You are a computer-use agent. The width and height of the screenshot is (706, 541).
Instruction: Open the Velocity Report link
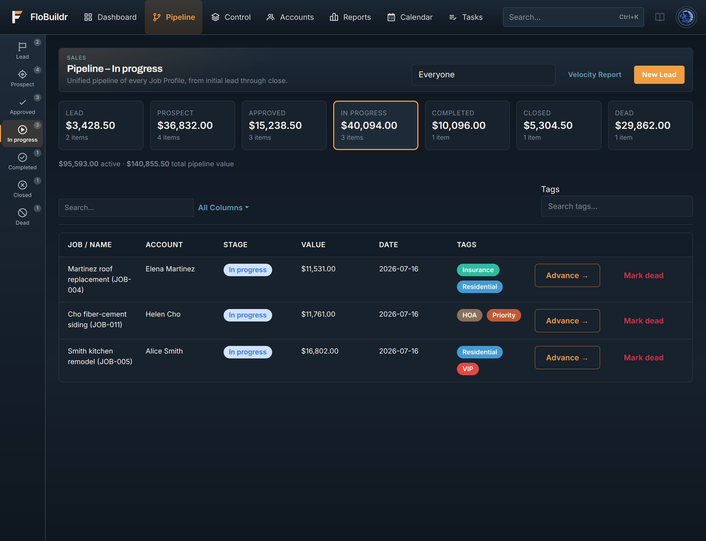pos(594,74)
